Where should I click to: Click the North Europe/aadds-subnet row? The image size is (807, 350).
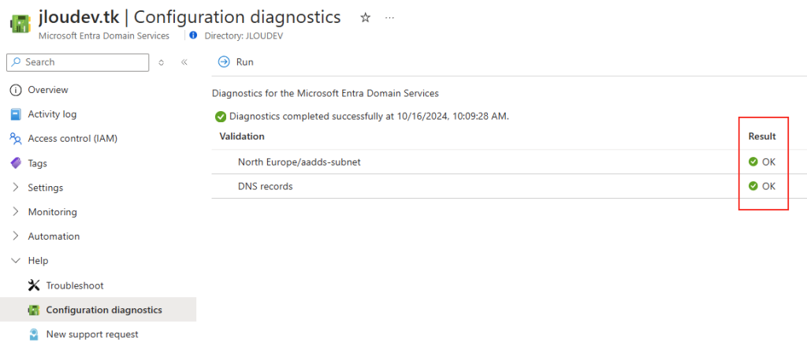(x=509, y=162)
